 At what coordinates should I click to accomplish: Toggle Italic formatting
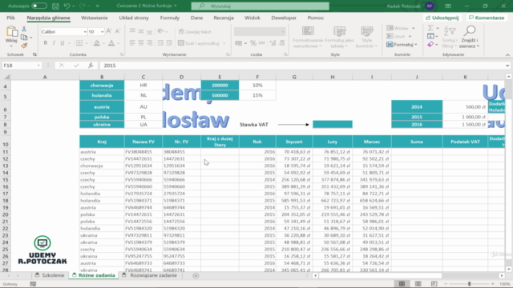click(54, 43)
